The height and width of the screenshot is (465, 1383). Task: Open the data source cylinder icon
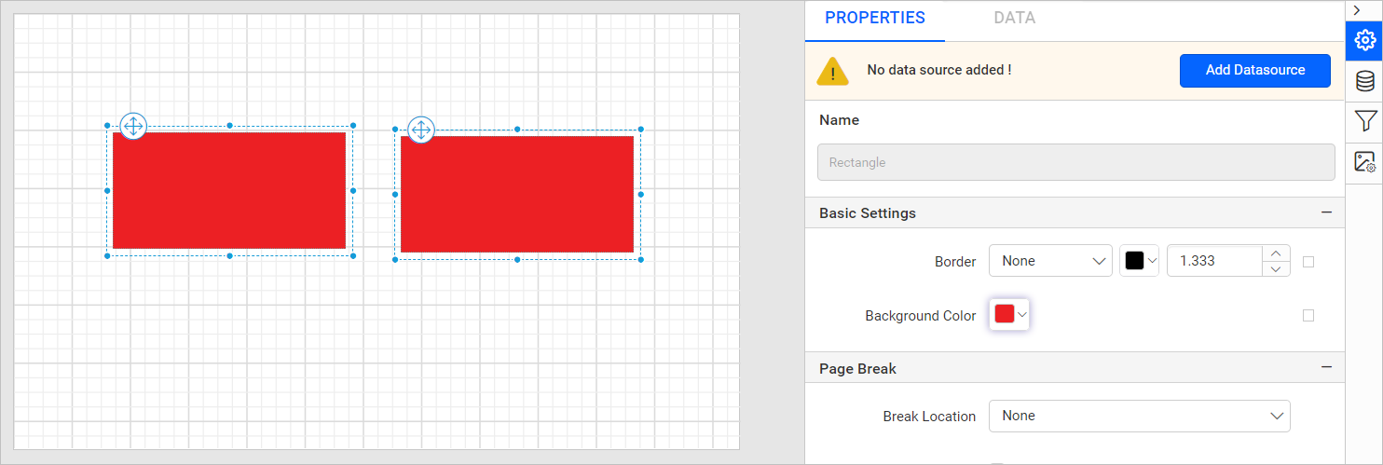[1364, 81]
